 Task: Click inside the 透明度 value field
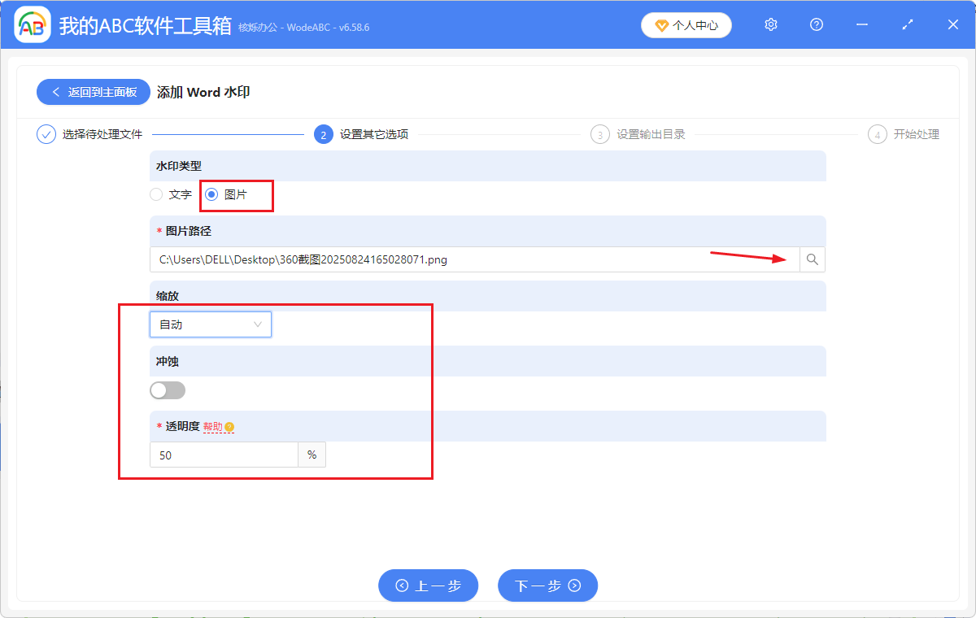click(224, 455)
